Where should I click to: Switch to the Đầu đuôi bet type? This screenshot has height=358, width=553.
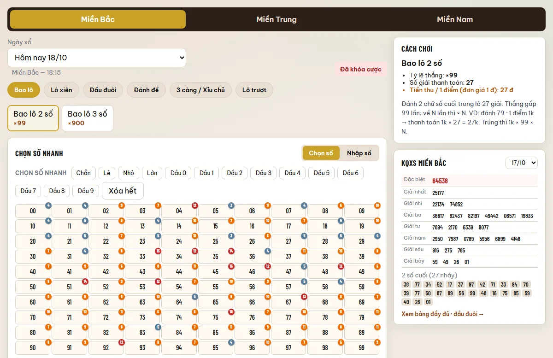pyautogui.click(x=103, y=90)
